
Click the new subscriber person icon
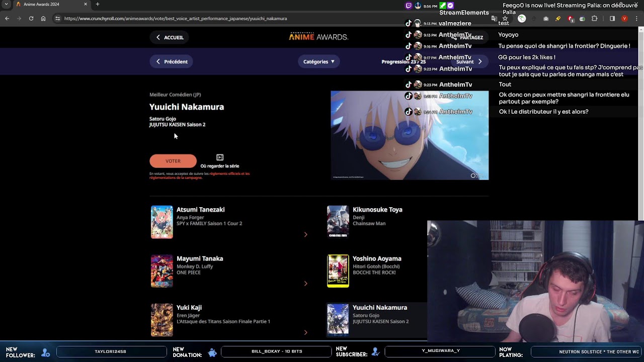pyautogui.click(x=375, y=352)
